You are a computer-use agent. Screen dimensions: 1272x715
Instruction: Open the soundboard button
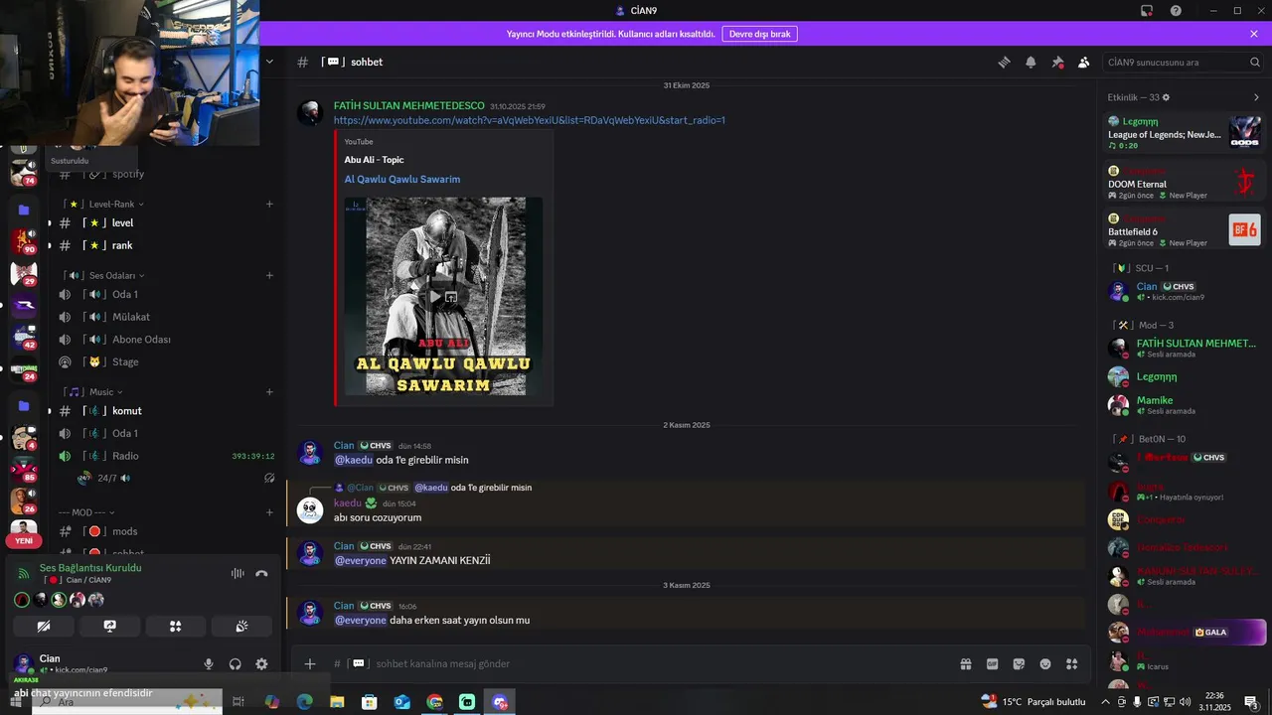(x=241, y=626)
